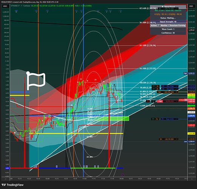Click the Buy Limit order label
Image resolution: width=197 pixels, height=189 pixels.
[170, 119]
